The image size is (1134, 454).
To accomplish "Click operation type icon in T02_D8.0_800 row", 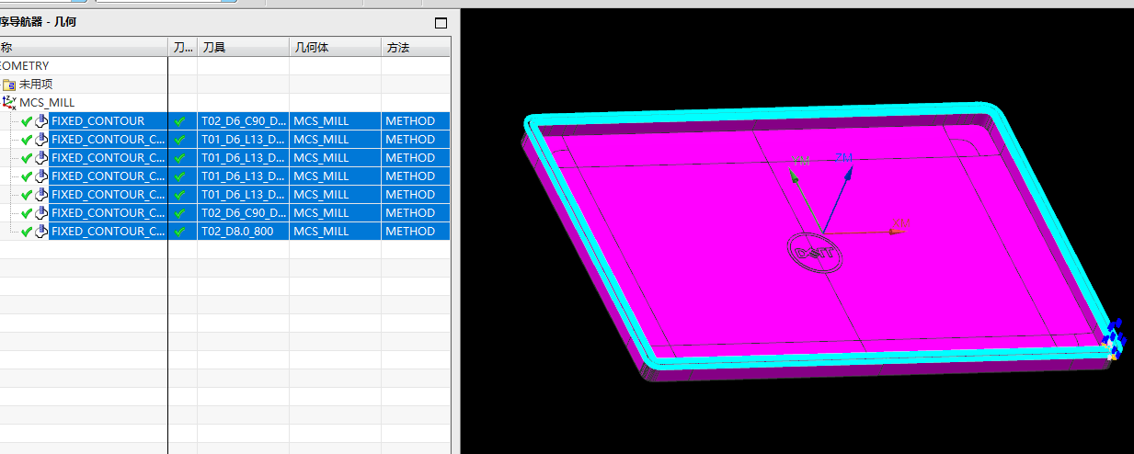I will [x=40, y=232].
